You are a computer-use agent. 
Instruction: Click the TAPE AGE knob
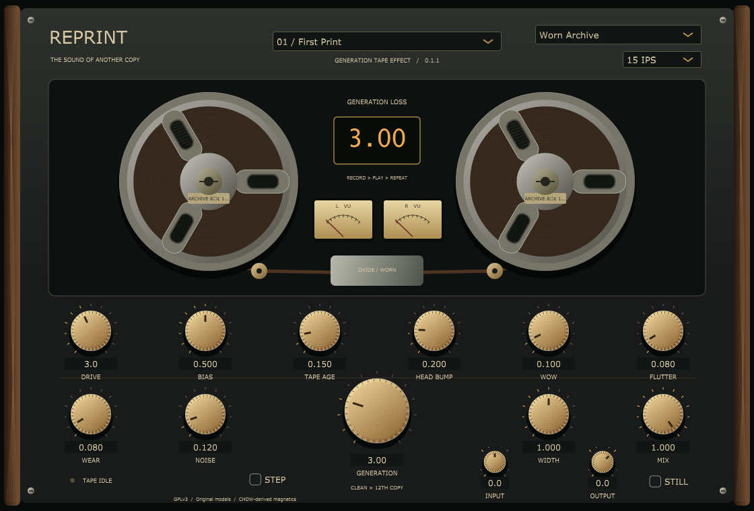320,331
